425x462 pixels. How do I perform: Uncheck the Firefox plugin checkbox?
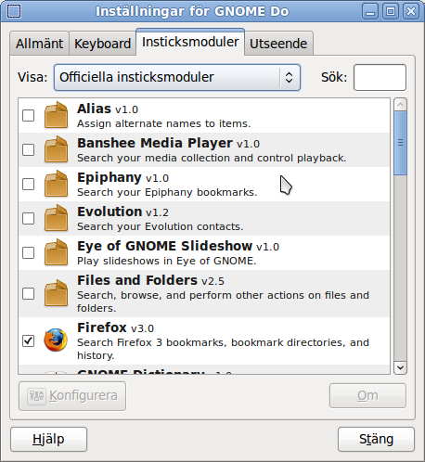[x=29, y=341]
